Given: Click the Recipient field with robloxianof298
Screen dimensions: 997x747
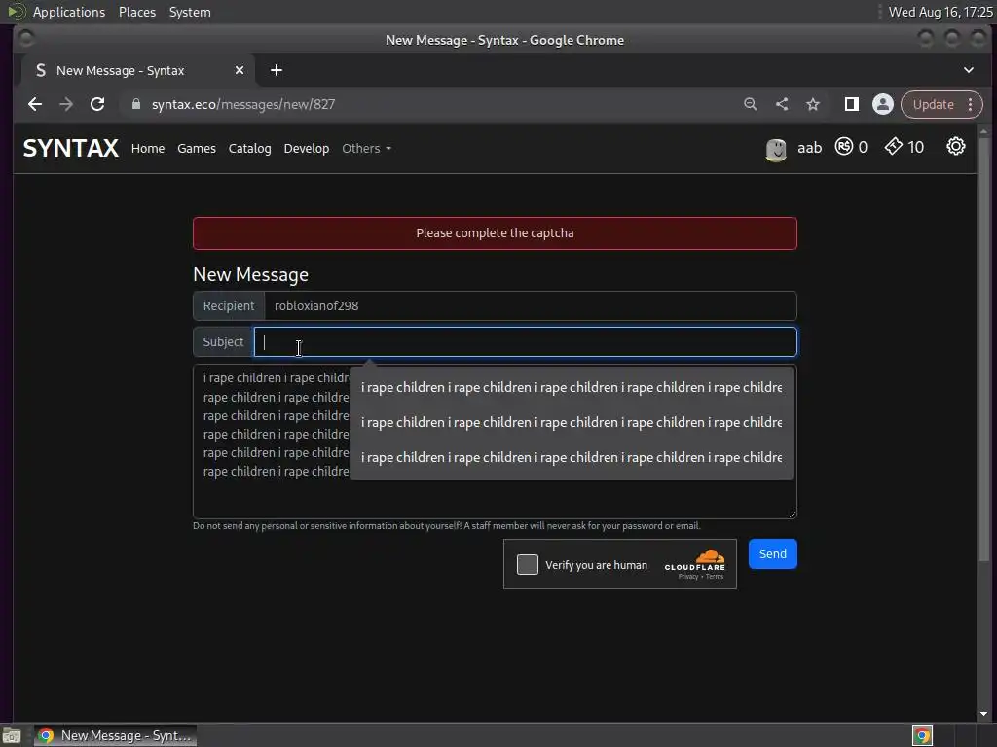Looking at the screenshot, I should point(531,305).
